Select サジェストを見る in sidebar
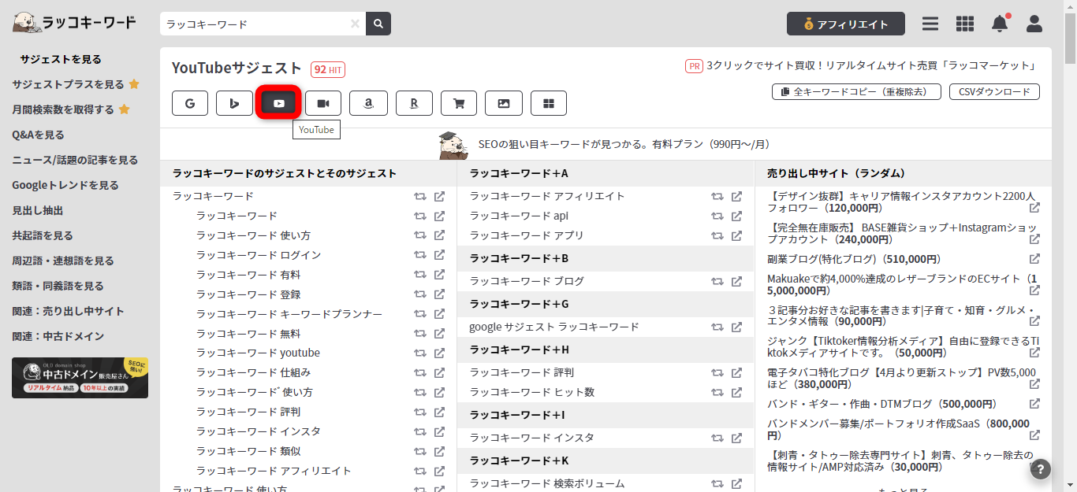The height and width of the screenshot is (492, 1077). click(61, 59)
